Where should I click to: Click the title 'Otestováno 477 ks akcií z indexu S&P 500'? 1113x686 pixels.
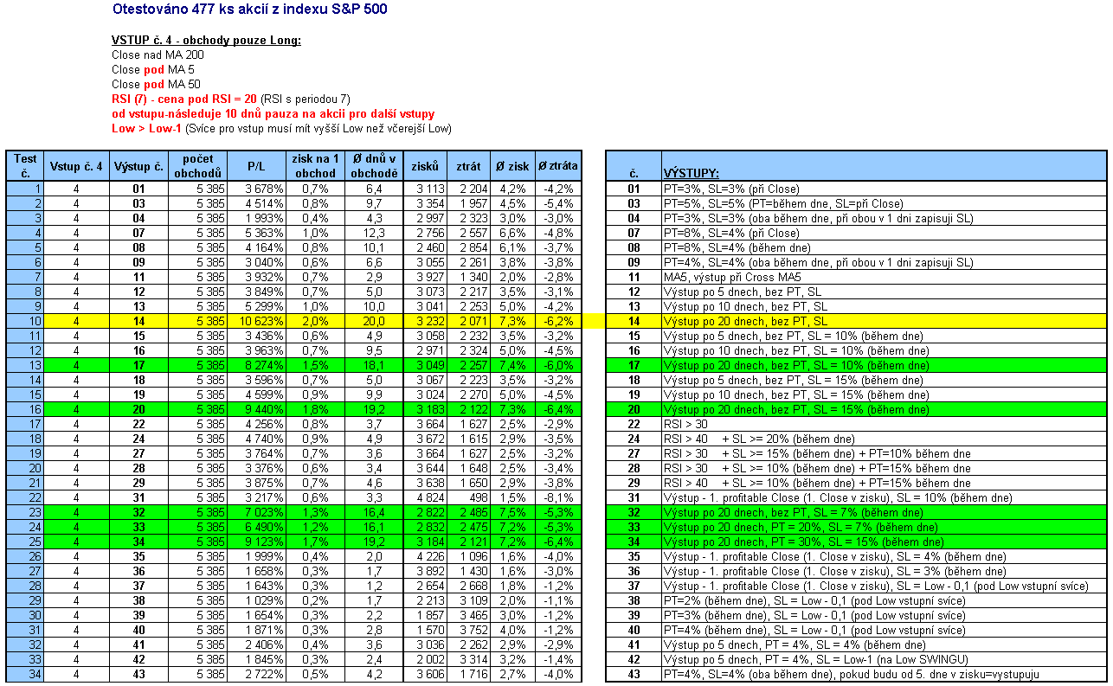click(x=250, y=10)
